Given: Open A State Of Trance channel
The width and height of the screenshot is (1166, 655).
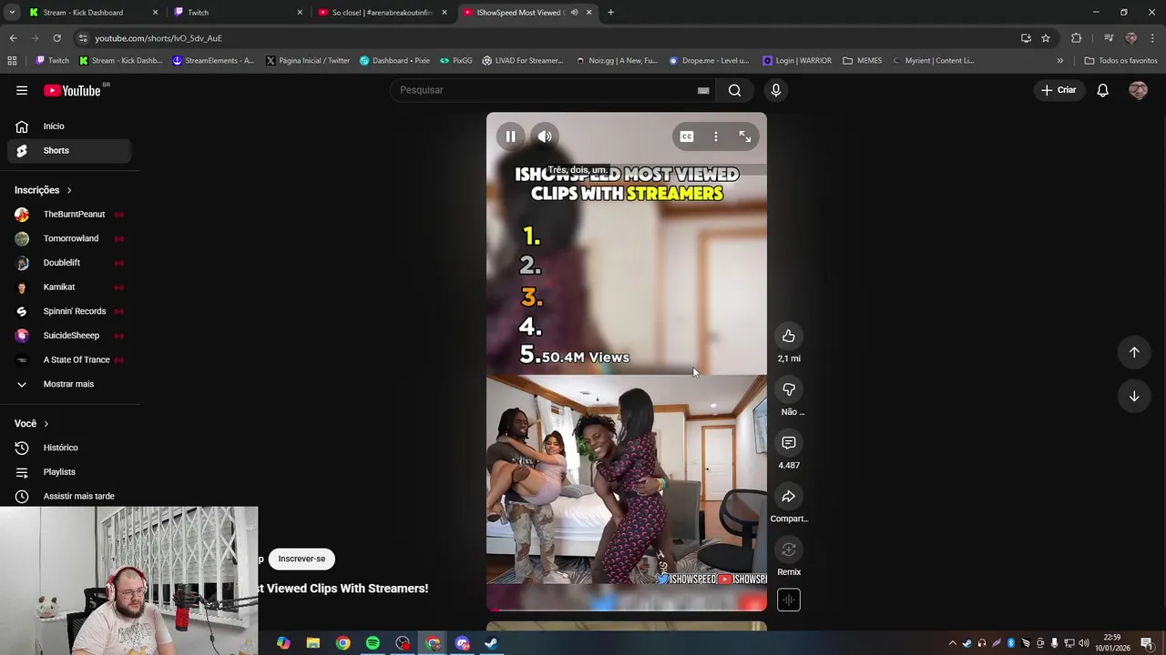Looking at the screenshot, I should tap(69, 359).
